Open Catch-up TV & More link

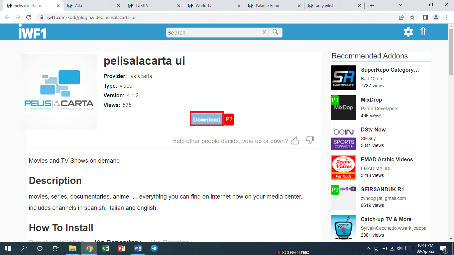[386, 219]
